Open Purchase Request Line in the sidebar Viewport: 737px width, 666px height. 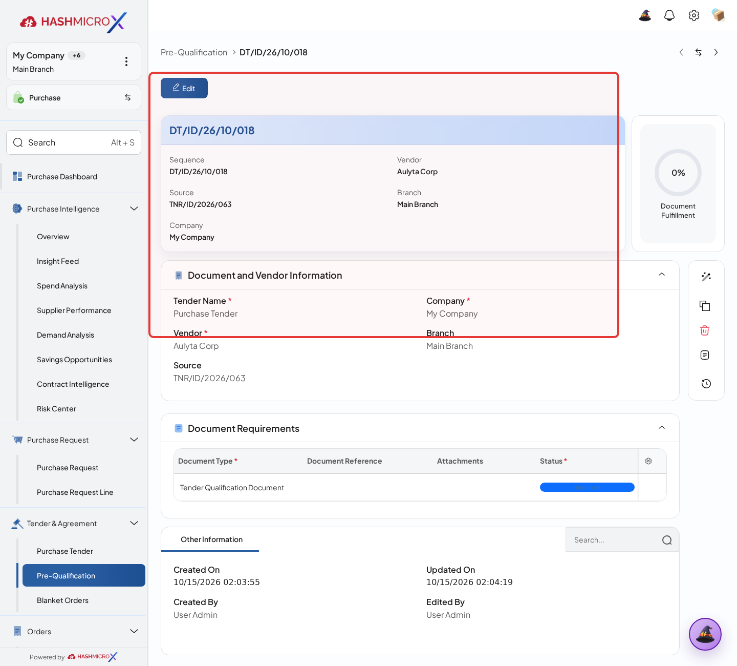[x=75, y=492]
